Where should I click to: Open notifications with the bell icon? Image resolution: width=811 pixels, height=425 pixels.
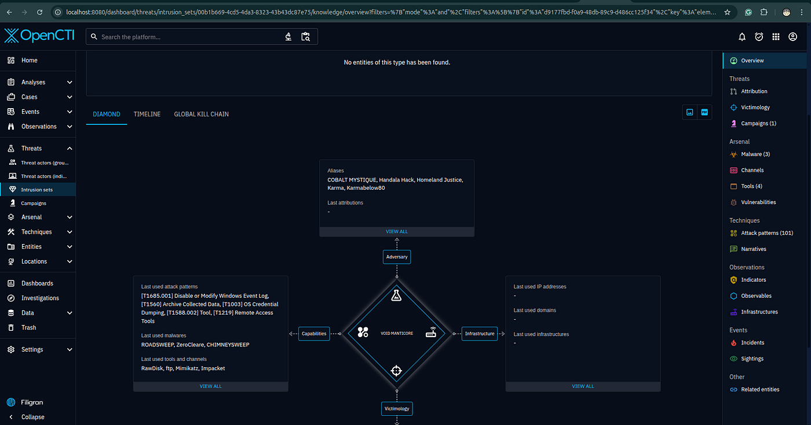click(x=742, y=37)
